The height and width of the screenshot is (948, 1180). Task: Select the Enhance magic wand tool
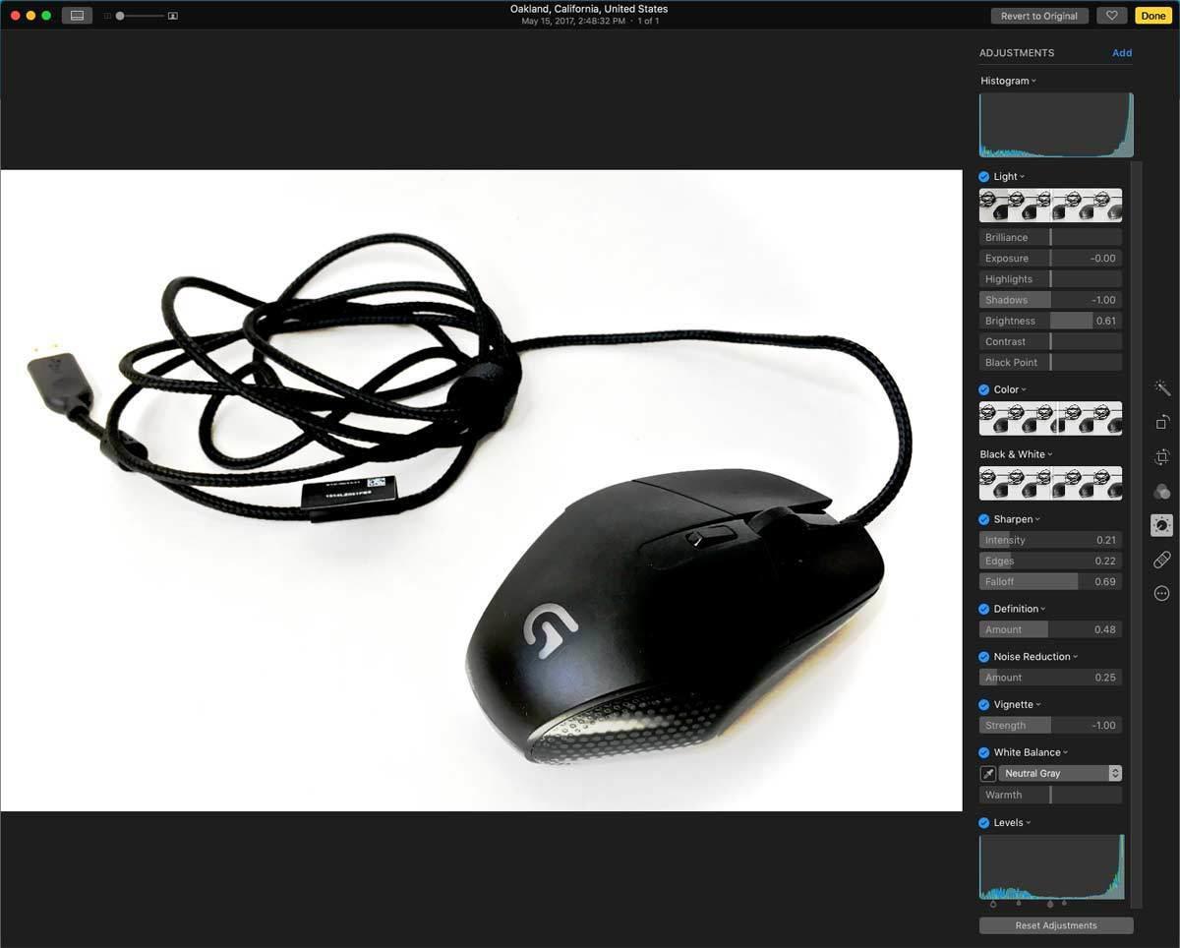click(x=1161, y=388)
